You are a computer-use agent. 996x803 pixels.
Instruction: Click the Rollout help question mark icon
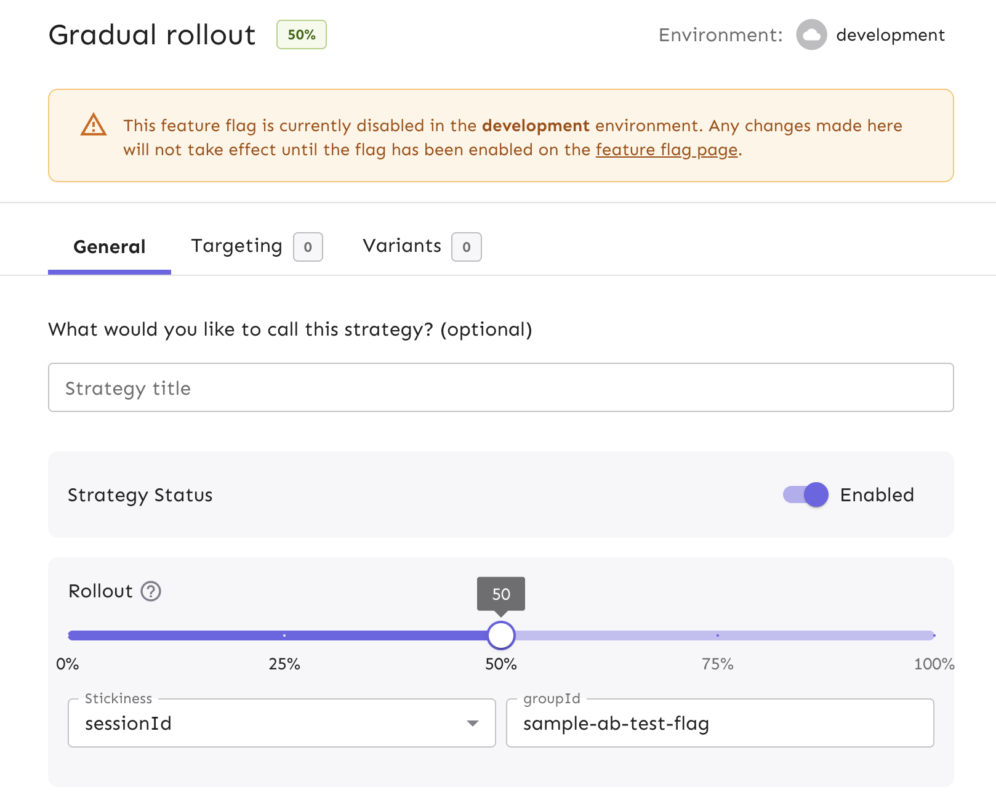tap(151, 591)
